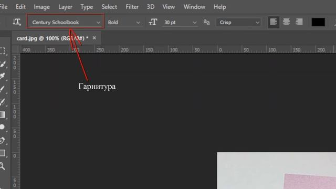Open the Edit menu
This screenshot has height=189, width=336.
[20, 7]
